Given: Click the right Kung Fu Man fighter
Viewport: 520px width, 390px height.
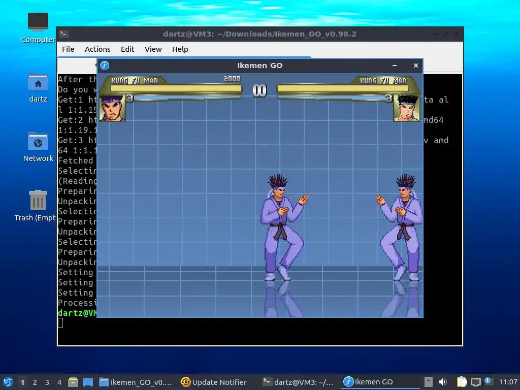Looking at the screenshot, I should click(x=400, y=227).
